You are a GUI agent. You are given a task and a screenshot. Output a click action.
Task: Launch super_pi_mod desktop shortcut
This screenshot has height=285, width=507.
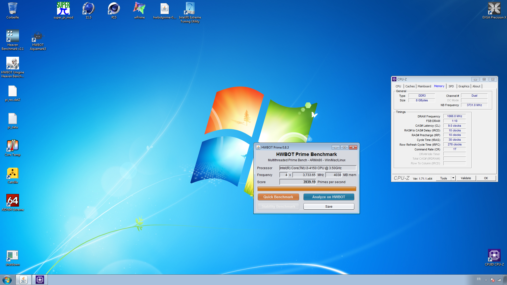[63, 11]
